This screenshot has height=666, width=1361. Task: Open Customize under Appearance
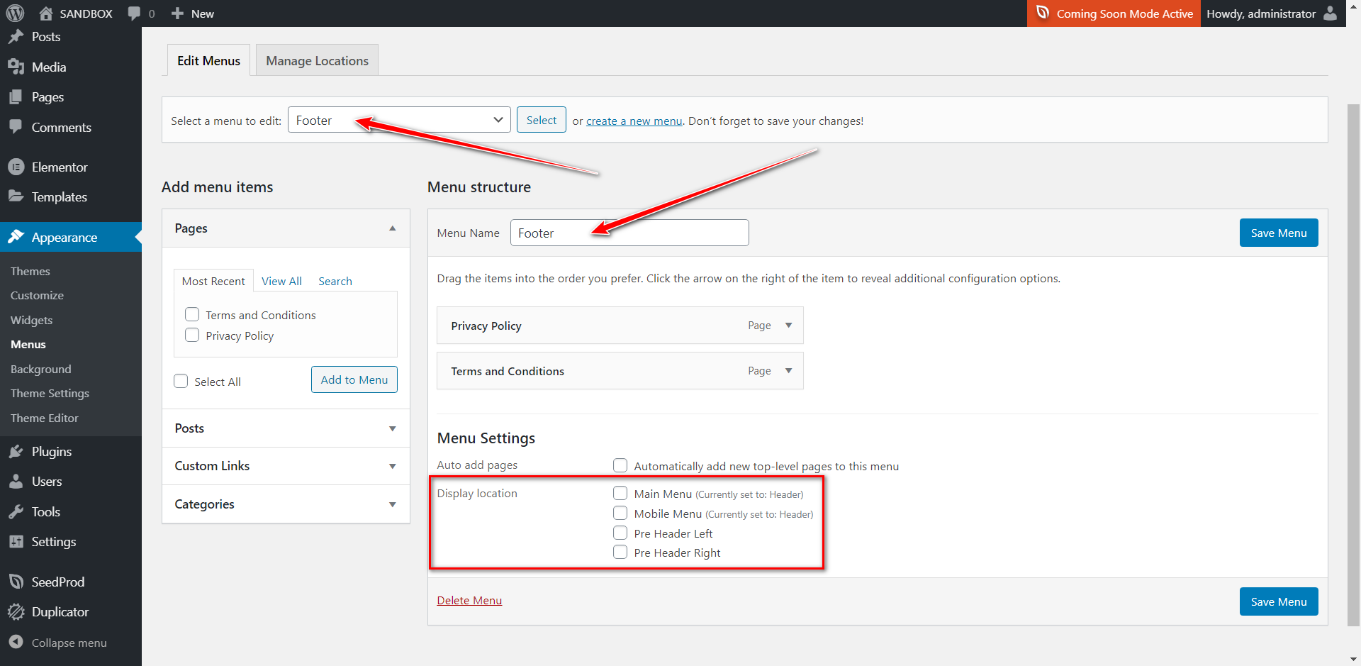[37, 295]
